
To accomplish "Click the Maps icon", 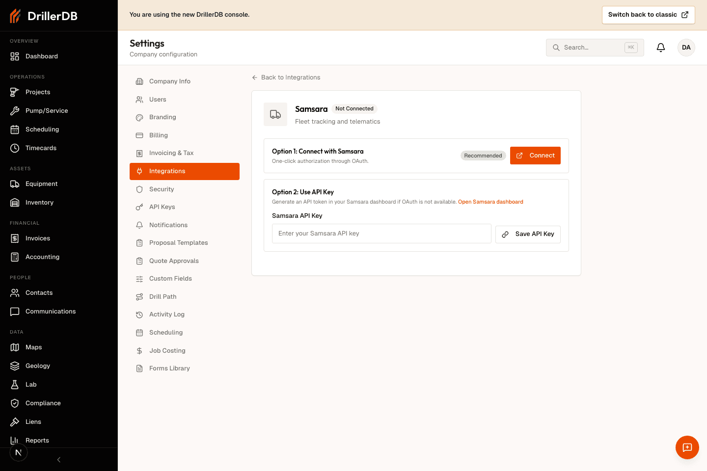I will [x=15, y=347].
